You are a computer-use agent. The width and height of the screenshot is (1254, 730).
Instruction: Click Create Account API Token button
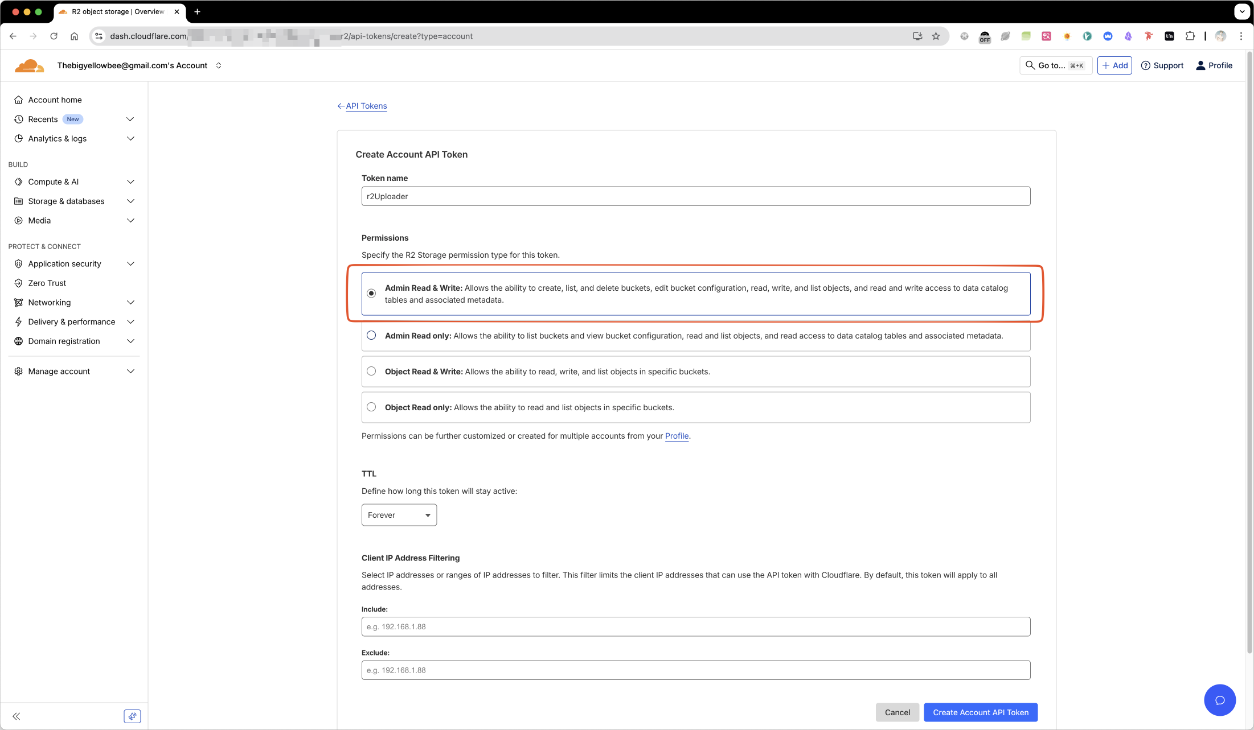click(980, 712)
